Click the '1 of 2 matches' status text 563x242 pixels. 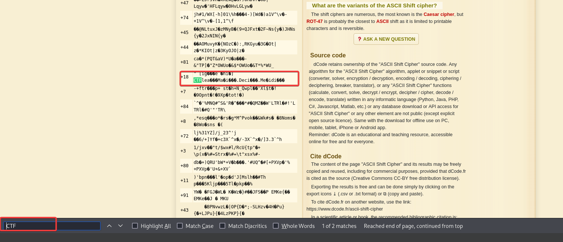[339, 226]
